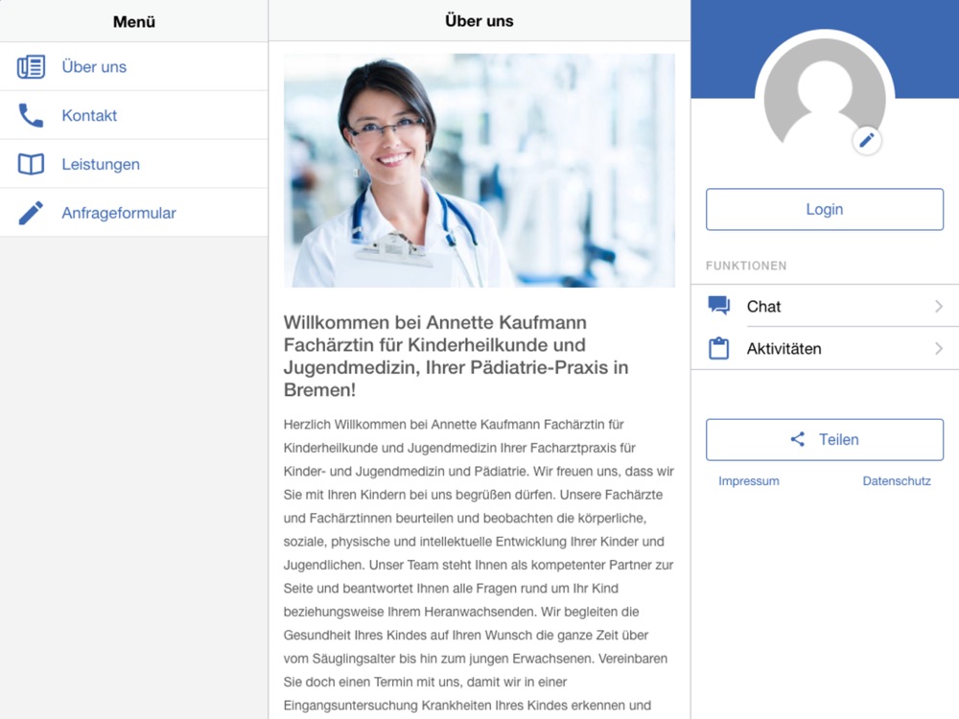
Task: Click the share icon in Teilen button
Action: (x=798, y=439)
